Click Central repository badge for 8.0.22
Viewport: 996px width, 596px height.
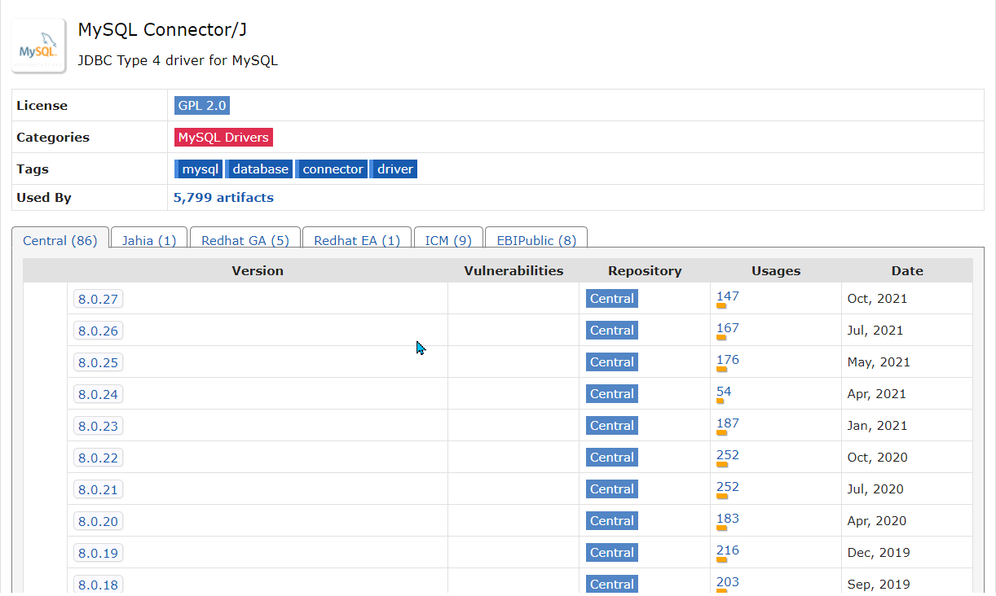tap(612, 458)
